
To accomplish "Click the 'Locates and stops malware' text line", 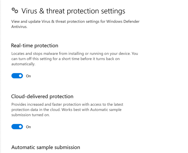I will coord(75,54).
